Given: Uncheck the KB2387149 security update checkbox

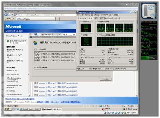Looking at the screenshot, I should click(x=35, y=83).
